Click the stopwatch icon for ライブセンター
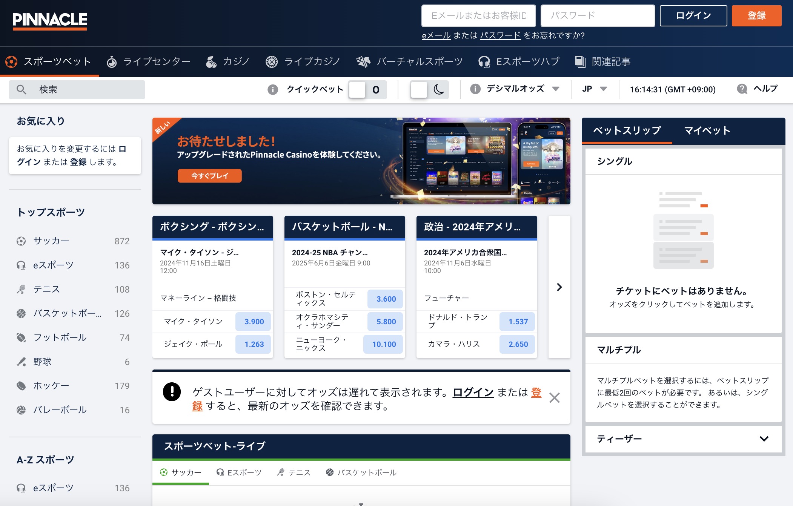The width and height of the screenshot is (793, 506). (112, 61)
